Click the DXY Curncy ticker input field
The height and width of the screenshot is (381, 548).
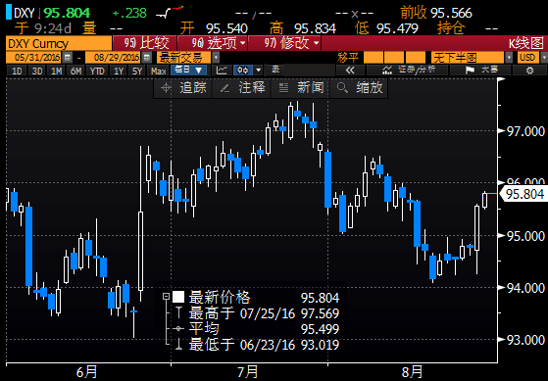click(x=59, y=44)
